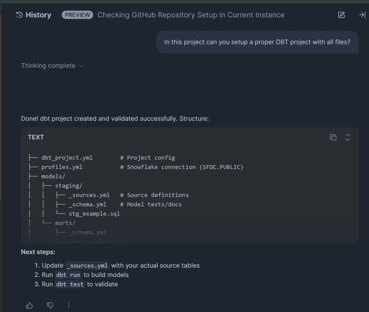The image size is (369, 312).
Task: Give the response a thumbs down
Action: 50,306
